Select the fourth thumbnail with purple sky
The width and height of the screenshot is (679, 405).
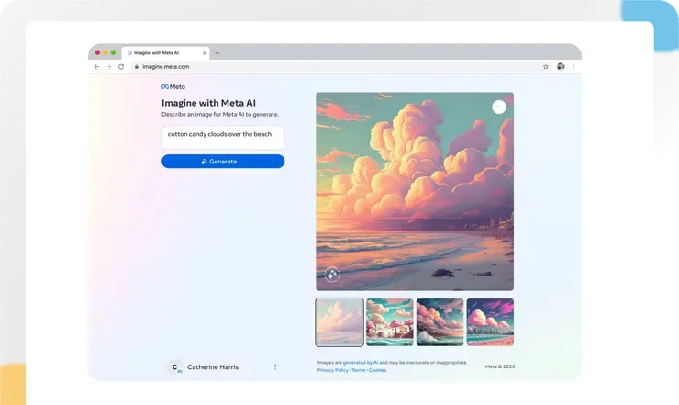tap(490, 322)
